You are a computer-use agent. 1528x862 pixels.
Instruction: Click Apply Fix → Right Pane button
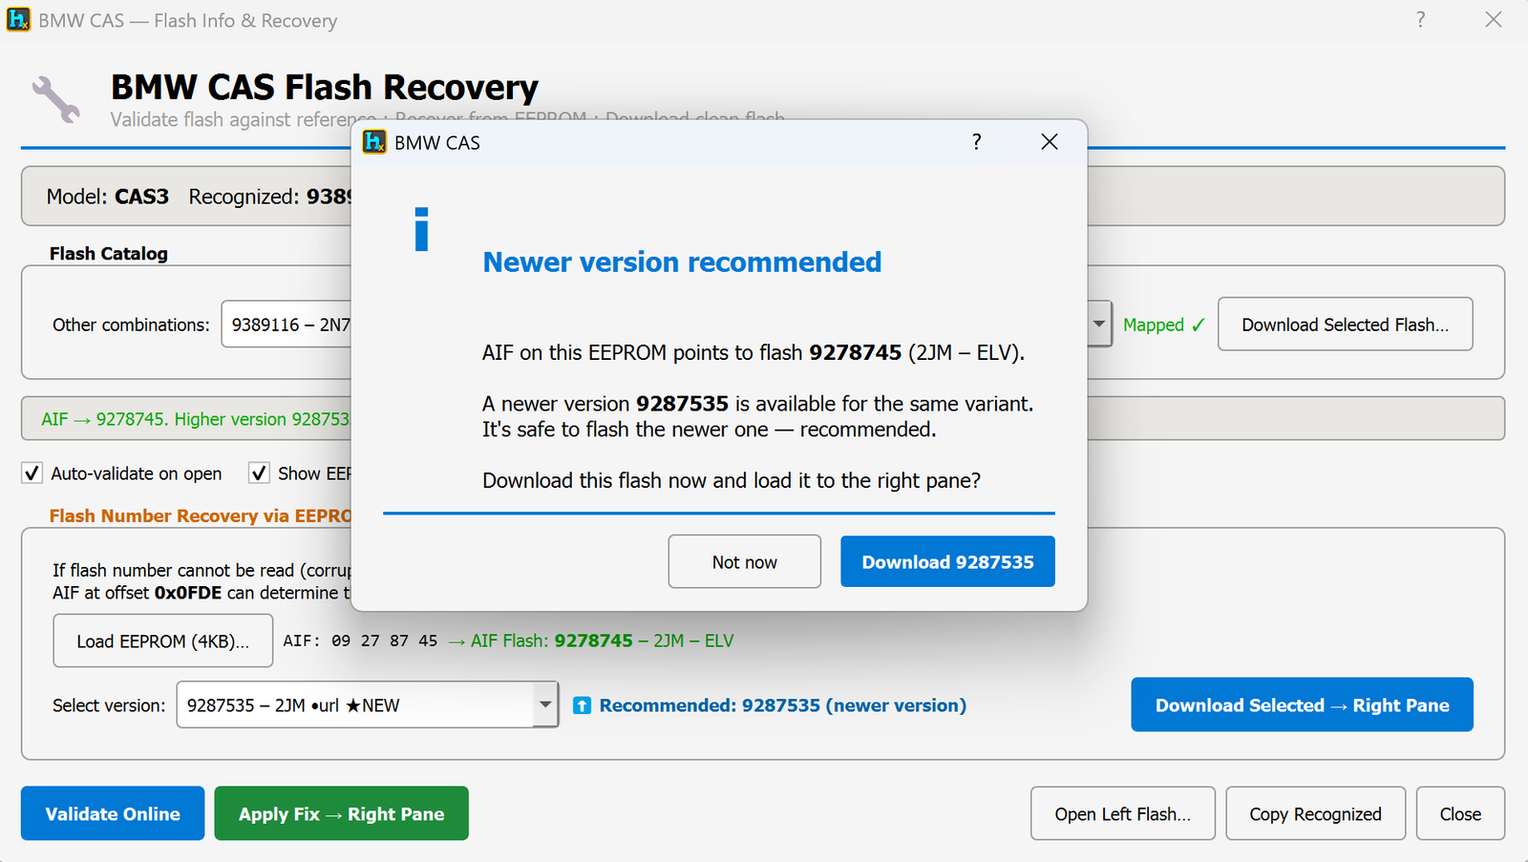click(341, 813)
